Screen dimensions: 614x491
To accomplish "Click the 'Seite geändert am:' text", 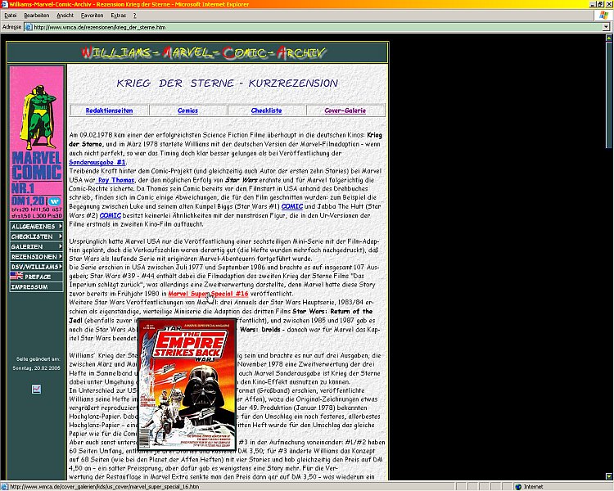I will pyautogui.click(x=38, y=359).
